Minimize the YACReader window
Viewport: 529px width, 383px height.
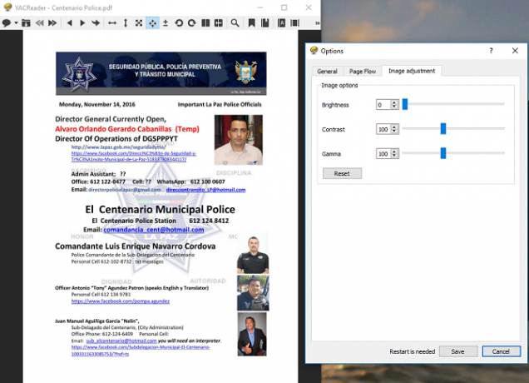260,7
